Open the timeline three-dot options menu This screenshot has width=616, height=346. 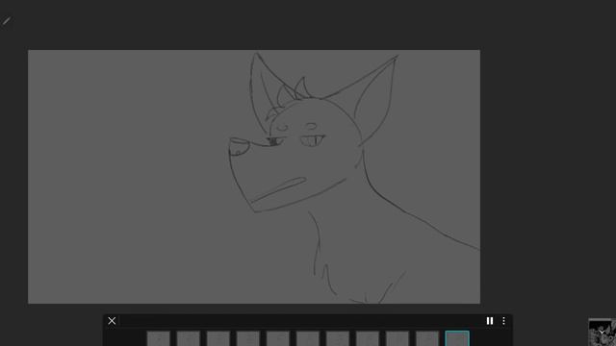[x=503, y=321]
